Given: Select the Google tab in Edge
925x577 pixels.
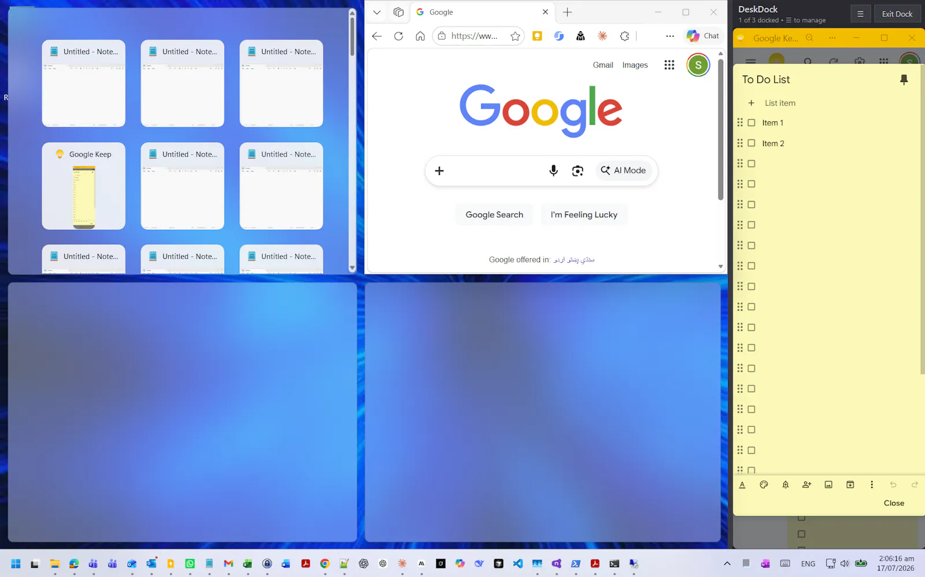Looking at the screenshot, I should (482, 12).
